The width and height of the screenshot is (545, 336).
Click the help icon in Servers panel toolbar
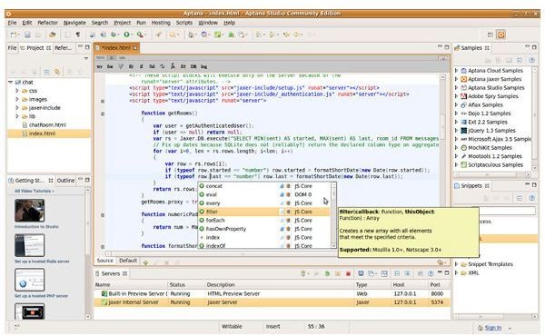431,274
